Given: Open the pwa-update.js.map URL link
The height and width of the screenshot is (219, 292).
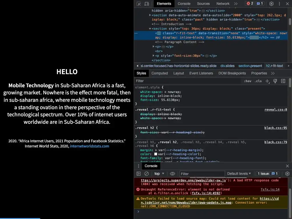Looking at the screenshot, I should click(x=210, y=200).
